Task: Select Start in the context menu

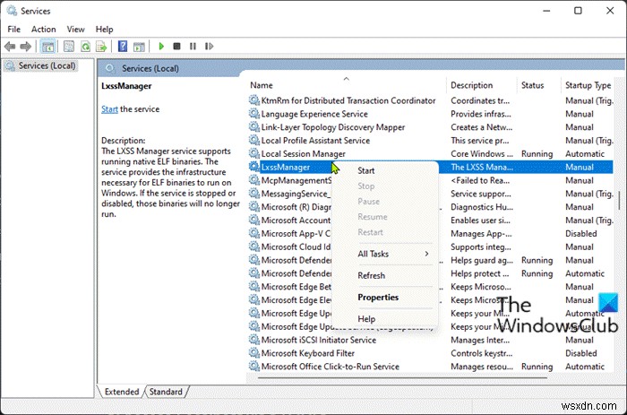Action: click(366, 170)
